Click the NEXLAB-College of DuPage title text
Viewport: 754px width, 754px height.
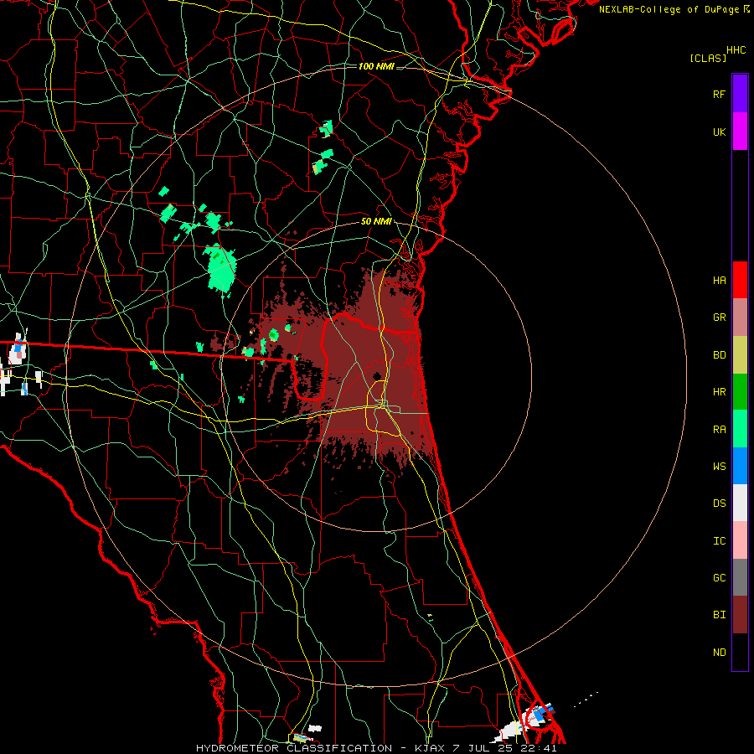click(x=669, y=9)
